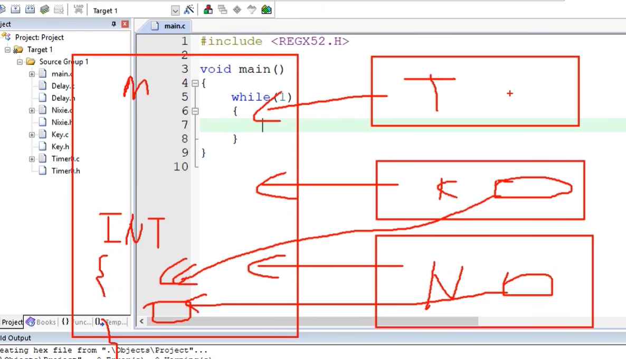Click the Source Group 1 folder icon
The image size is (626, 359).
pyautogui.click(x=31, y=61)
